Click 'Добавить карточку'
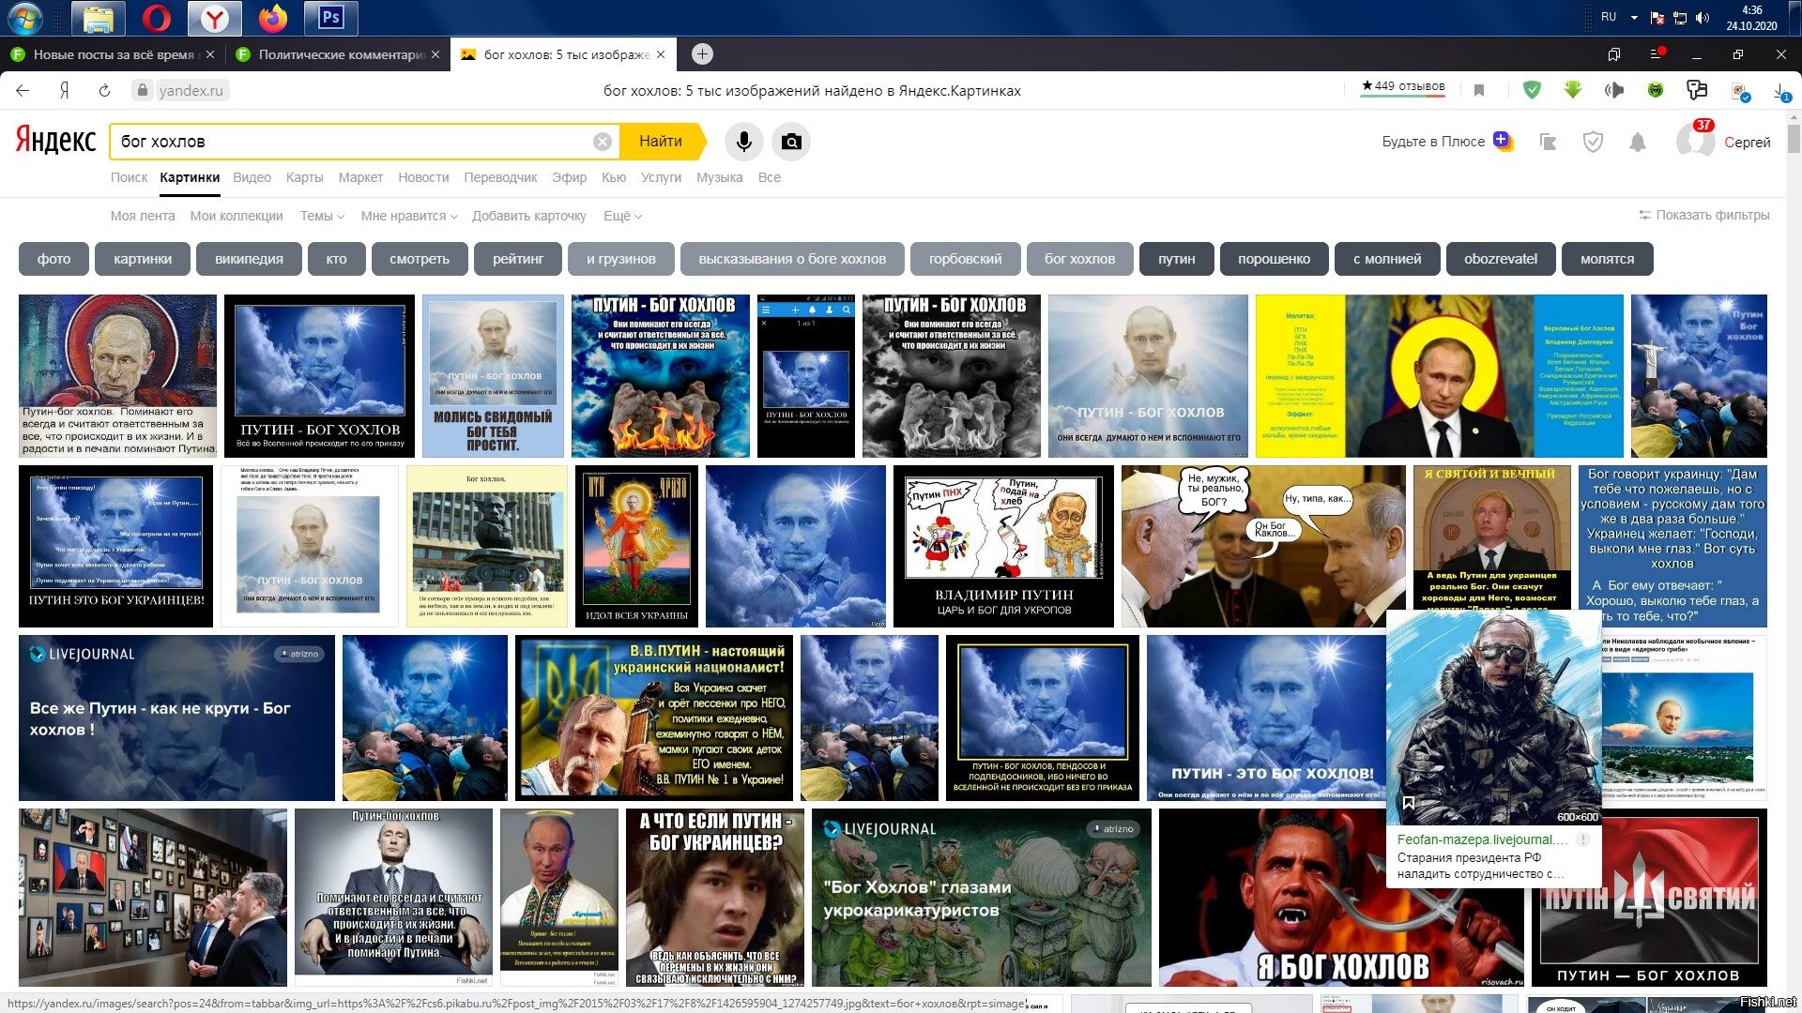Image resolution: width=1802 pixels, height=1013 pixels. [529, 216]
